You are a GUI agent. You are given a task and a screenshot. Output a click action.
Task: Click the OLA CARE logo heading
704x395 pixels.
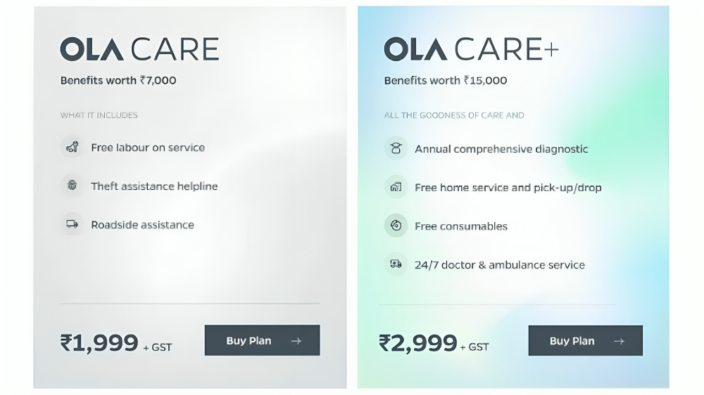point(139,49)
